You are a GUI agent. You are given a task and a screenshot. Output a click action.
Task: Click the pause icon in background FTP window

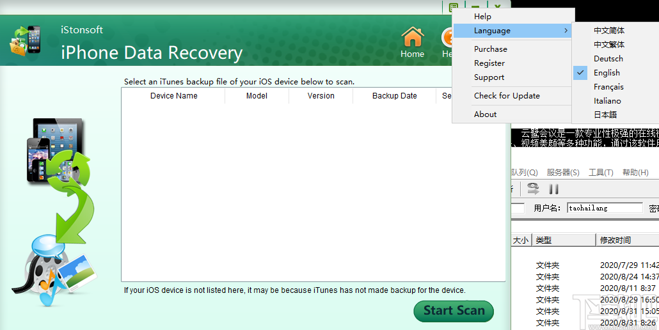553,189
